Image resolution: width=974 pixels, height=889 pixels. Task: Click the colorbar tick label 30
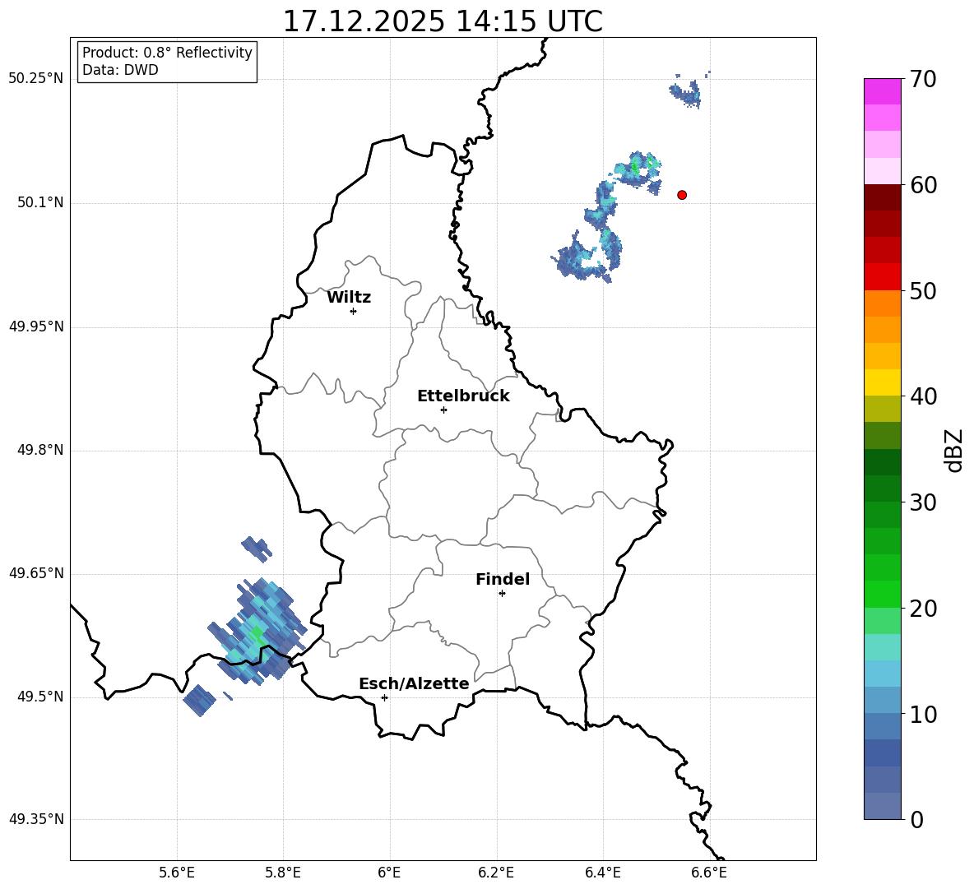922,502
